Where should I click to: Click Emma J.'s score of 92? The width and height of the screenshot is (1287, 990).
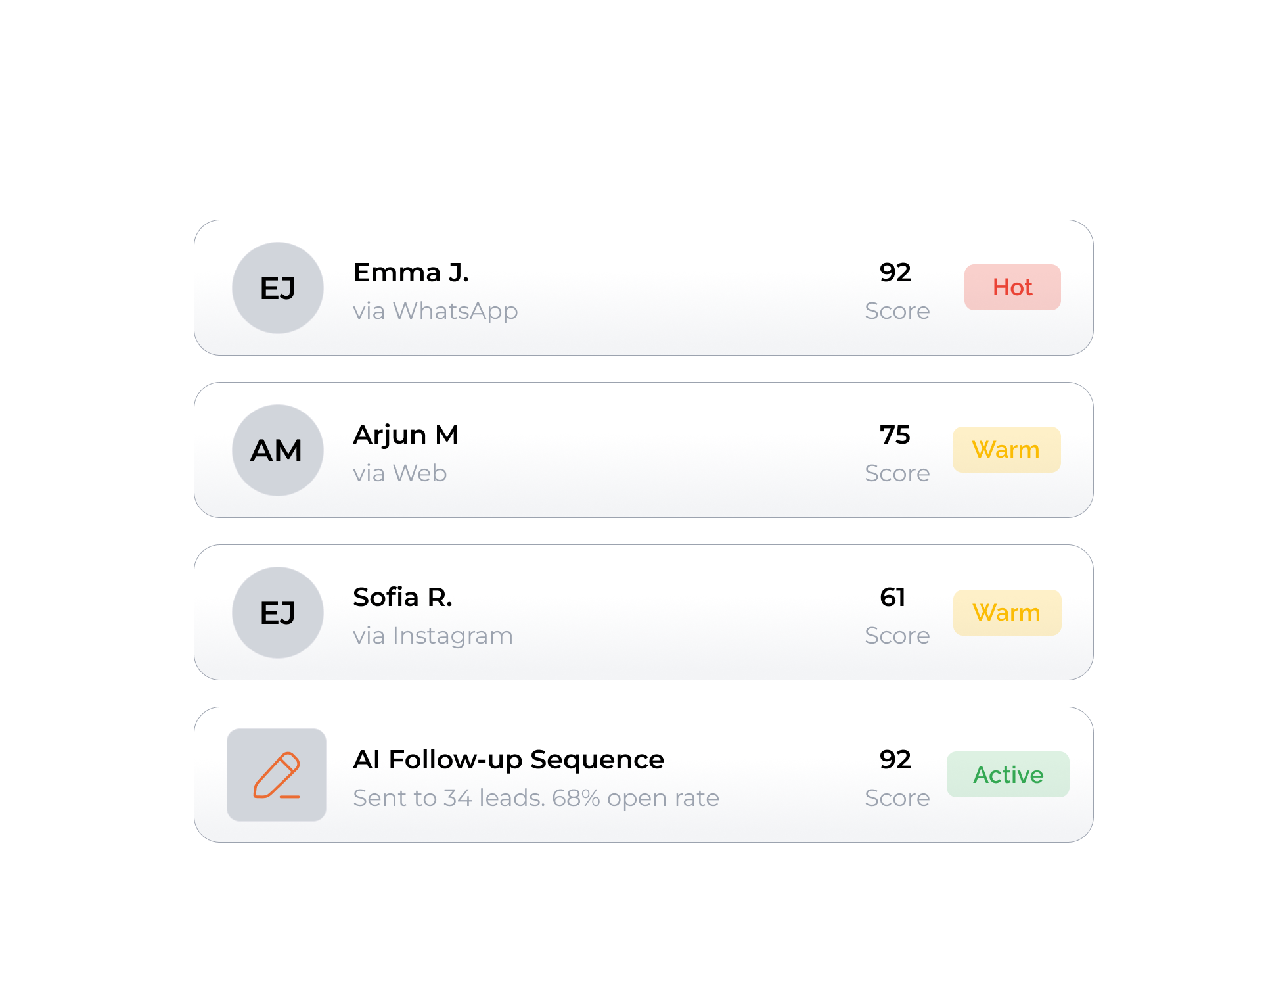tap(895, 272)
